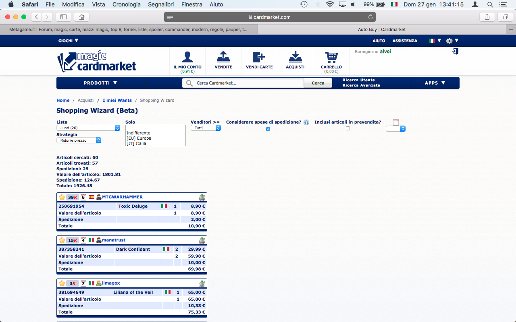Open the Assistenza link
This screenshot has width=516, height=322.
pos(405,41)
